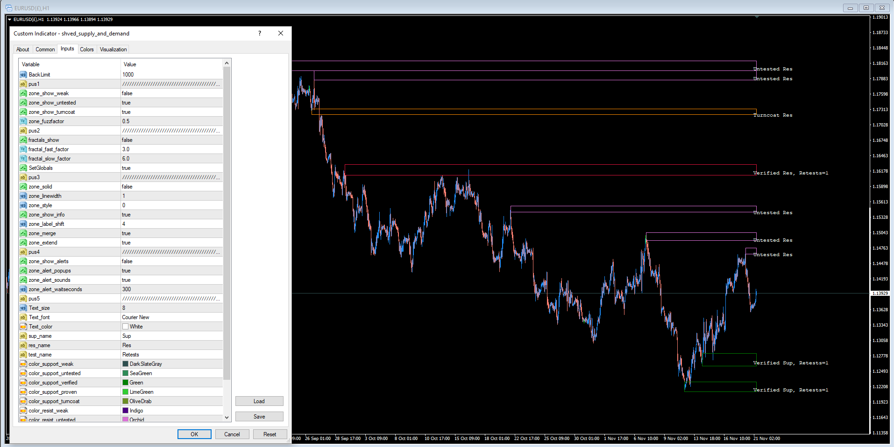Viewport: 894px width, 447px height.
Task: Select the SeaGreen color swatch
Action: [x=125, y=373]
